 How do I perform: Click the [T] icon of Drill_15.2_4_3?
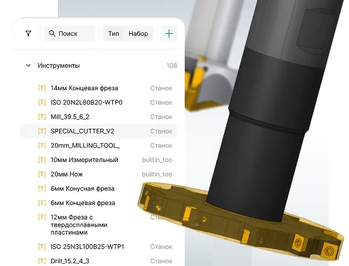click(x=42, y=261)
